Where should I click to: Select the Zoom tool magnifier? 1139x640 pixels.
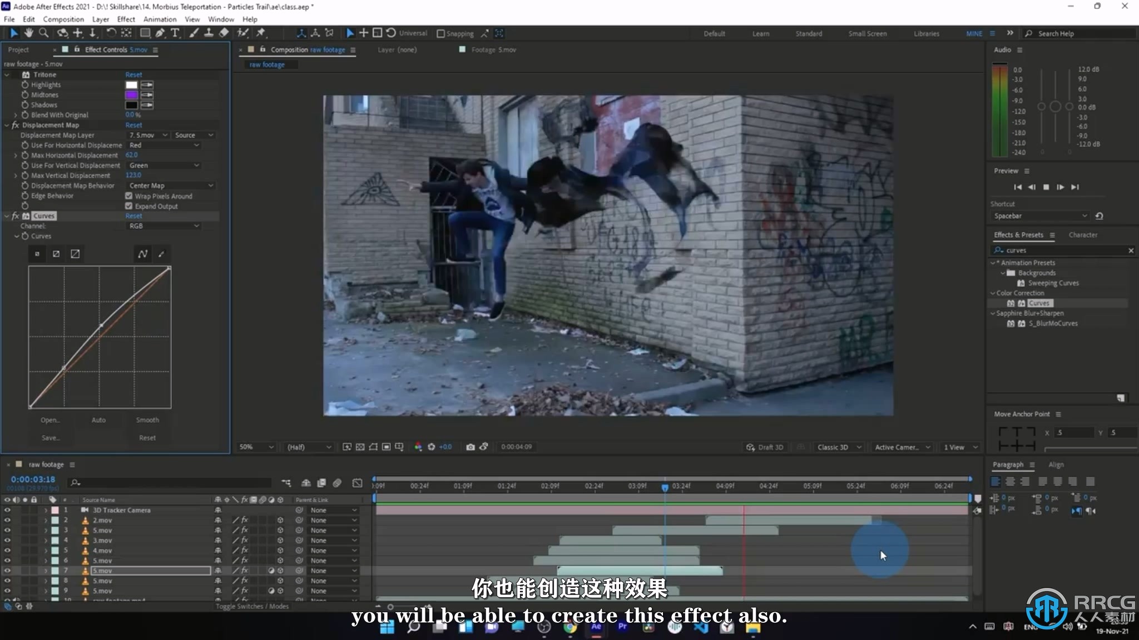point(43,33)
